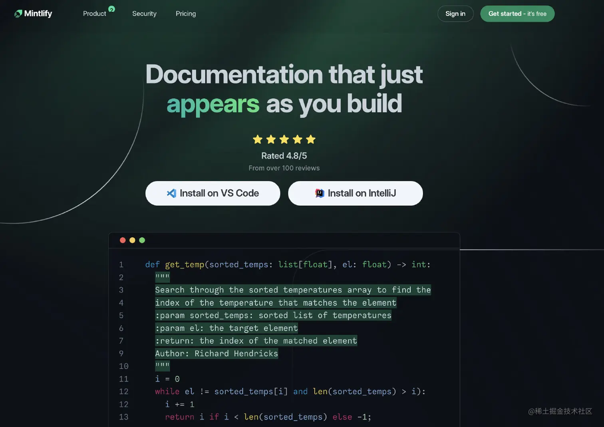Click Install on IntelliJ button
Viewport: 604px width, 427px height.
click(x=355, y=193)
